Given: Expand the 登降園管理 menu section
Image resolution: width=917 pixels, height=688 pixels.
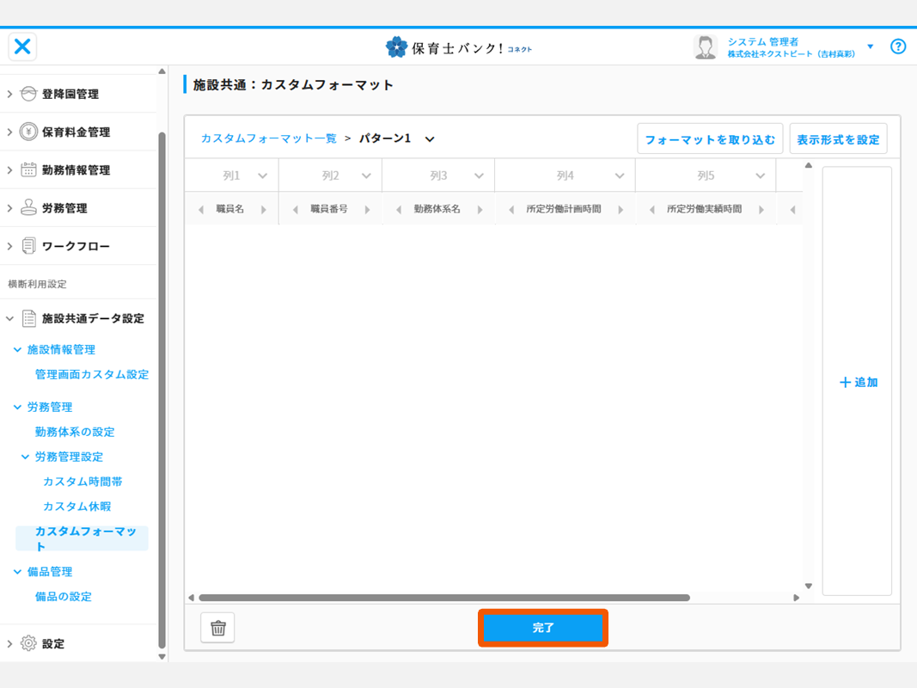Looking at the screenshot, I should pyautogui.click(x=10, y=94).
